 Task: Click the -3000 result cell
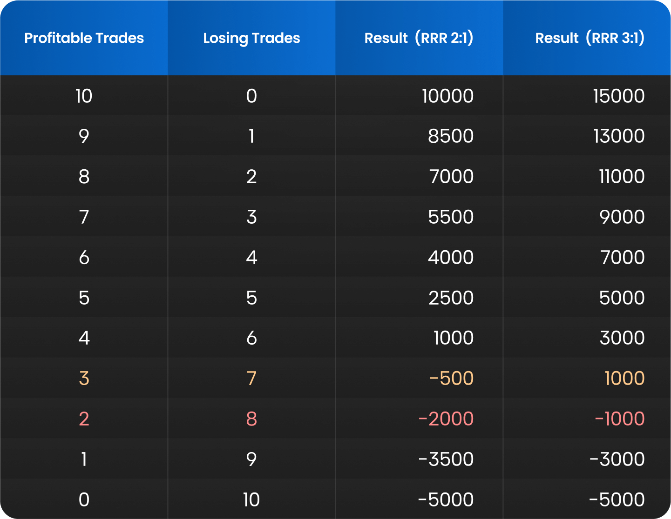pyautogui.click(x=617, y=459)
